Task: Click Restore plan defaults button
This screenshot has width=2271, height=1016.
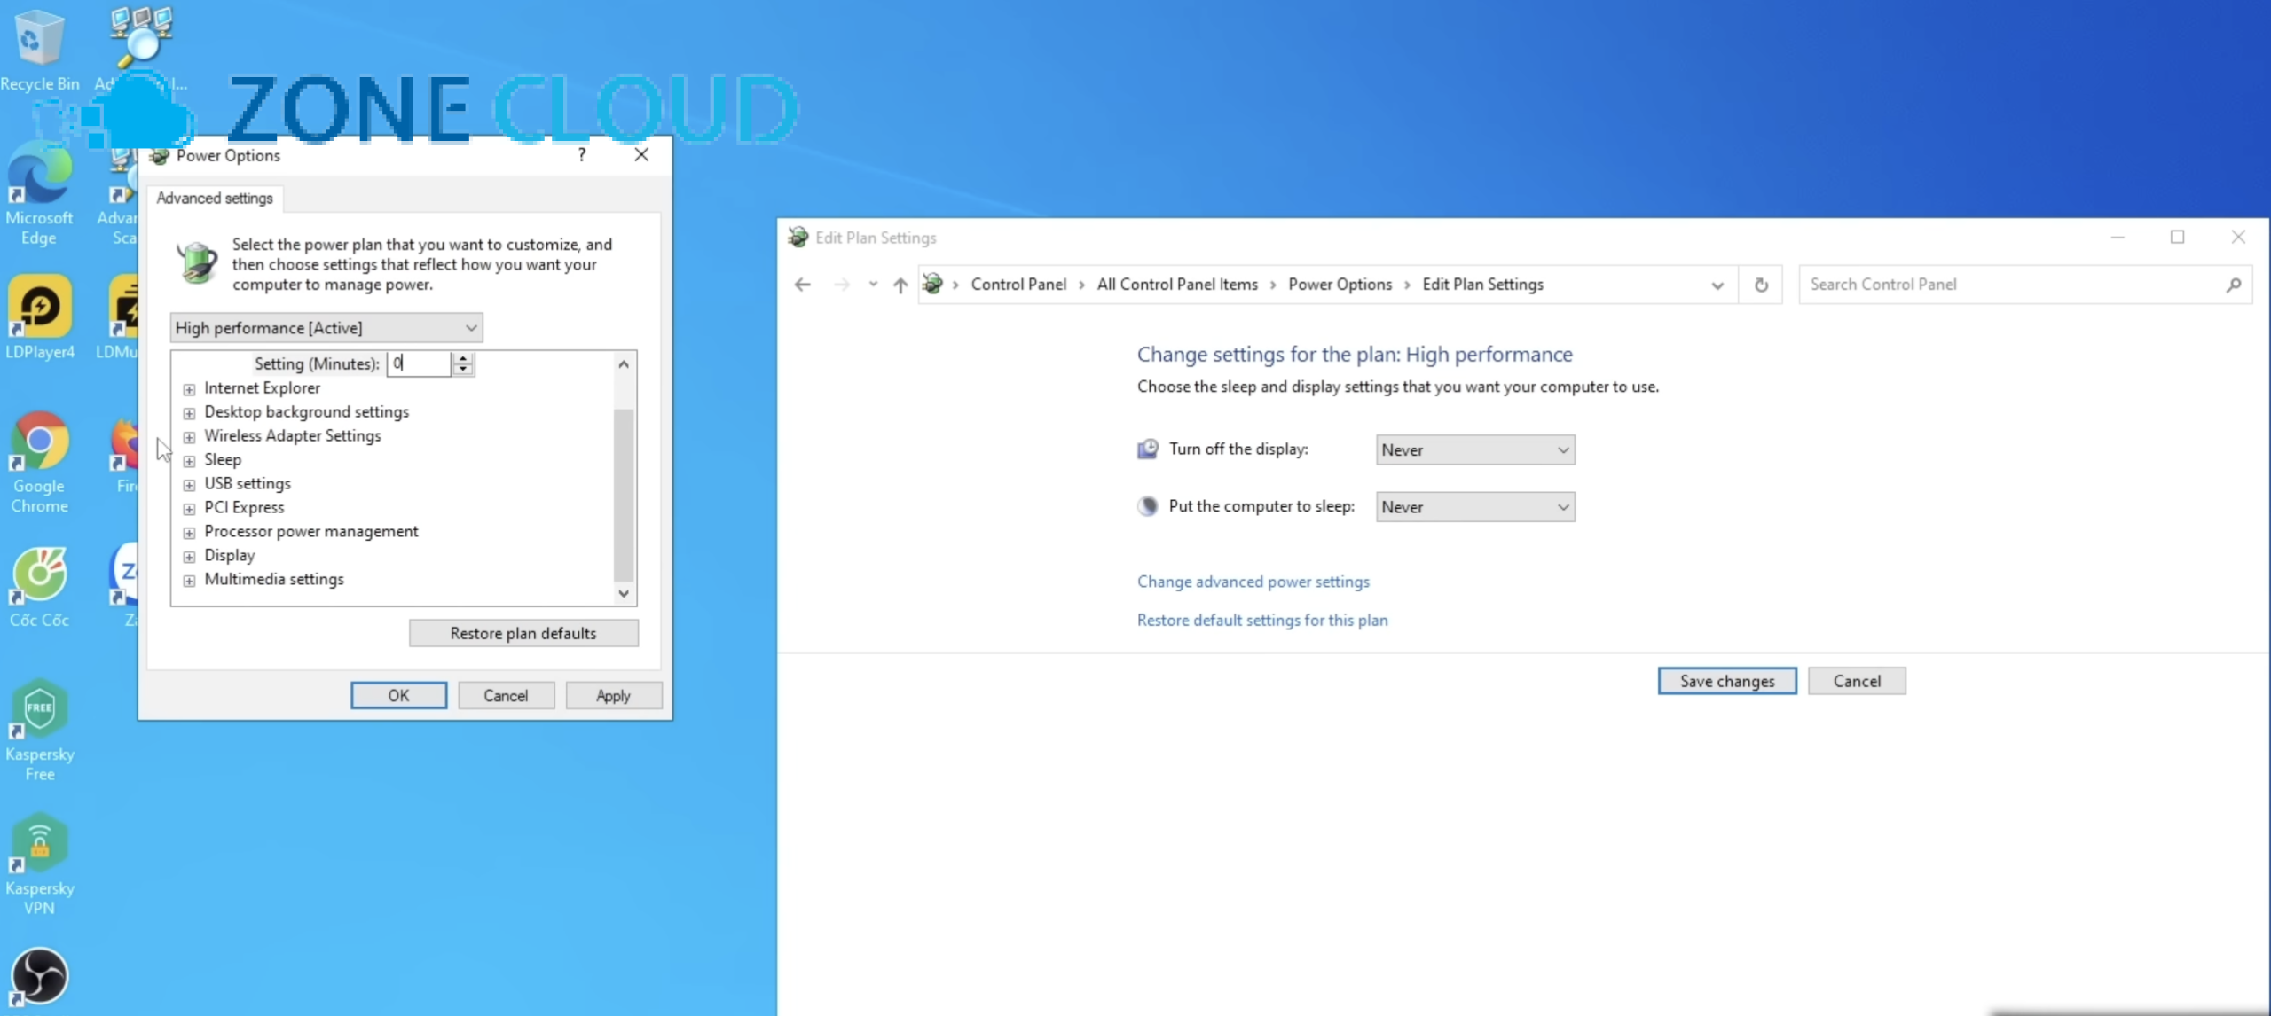Action: [x=523, y=633]
